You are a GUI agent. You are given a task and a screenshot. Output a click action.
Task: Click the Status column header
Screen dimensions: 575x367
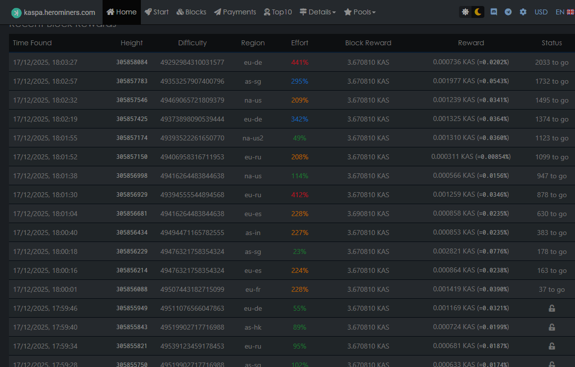coord(552,43)
